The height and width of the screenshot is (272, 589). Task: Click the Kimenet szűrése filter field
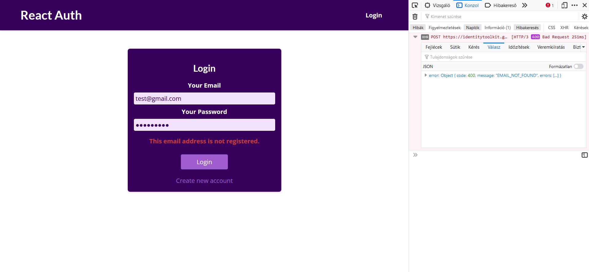501,17
